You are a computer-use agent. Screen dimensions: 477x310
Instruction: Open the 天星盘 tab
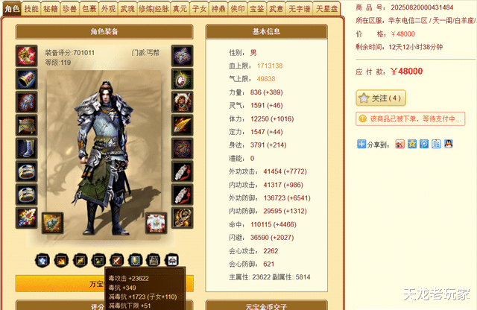(x=327, y=9)
